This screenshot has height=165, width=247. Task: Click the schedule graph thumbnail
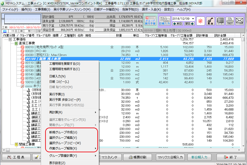(x=22, y=19)
